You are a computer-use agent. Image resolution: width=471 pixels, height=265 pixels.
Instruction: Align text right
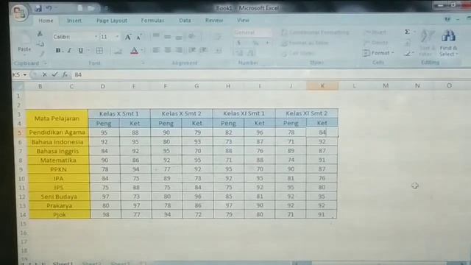179,50
